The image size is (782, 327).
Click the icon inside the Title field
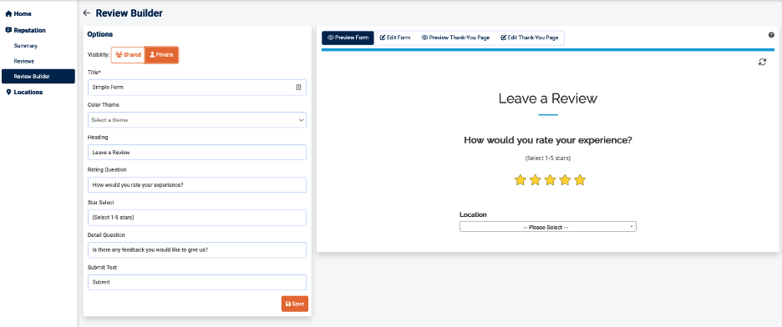click(x=299, y=87)
